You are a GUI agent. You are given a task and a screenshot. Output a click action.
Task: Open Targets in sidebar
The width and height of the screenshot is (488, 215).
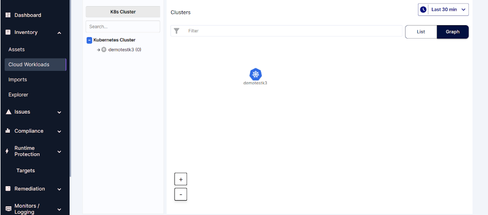point(26,171)
